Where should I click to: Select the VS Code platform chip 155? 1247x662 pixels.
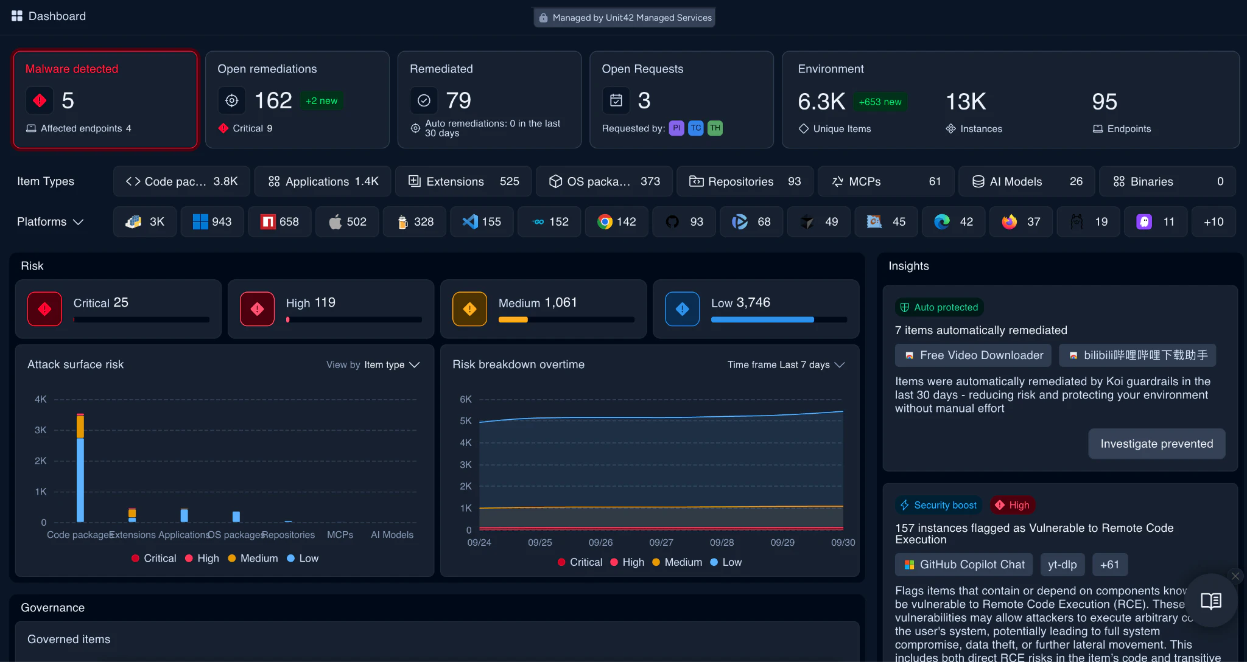click(482, 221)
